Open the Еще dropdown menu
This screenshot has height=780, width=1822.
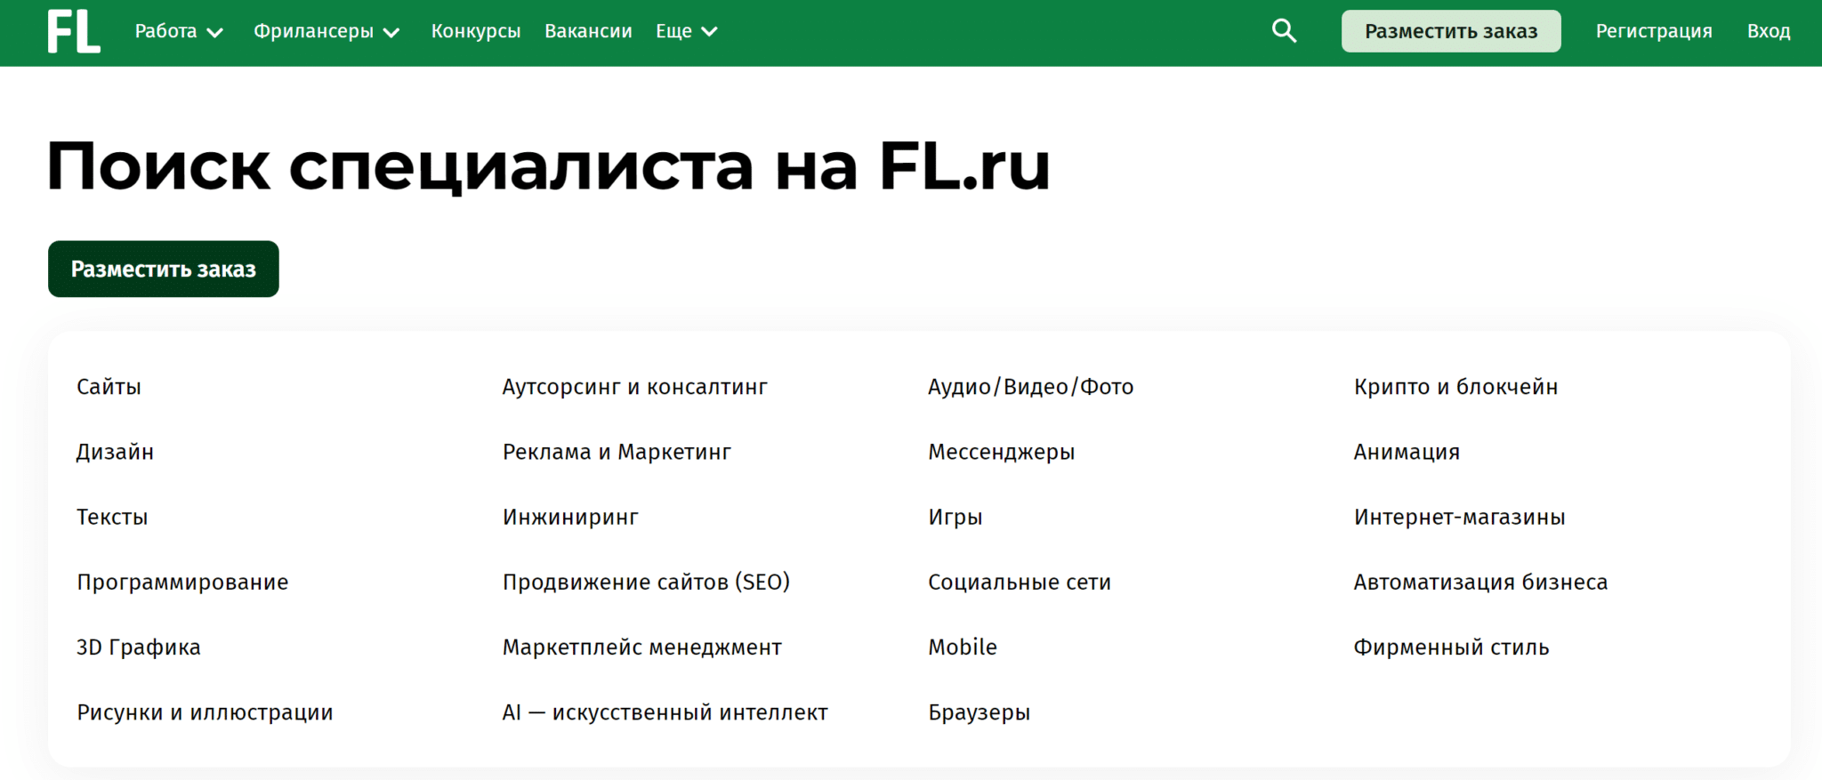[686, 32]
